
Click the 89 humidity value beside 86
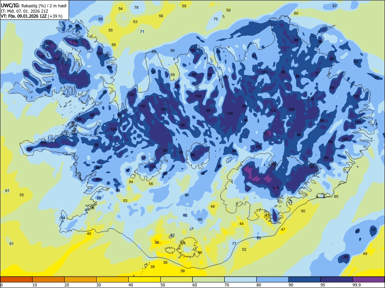pos(200,219)
